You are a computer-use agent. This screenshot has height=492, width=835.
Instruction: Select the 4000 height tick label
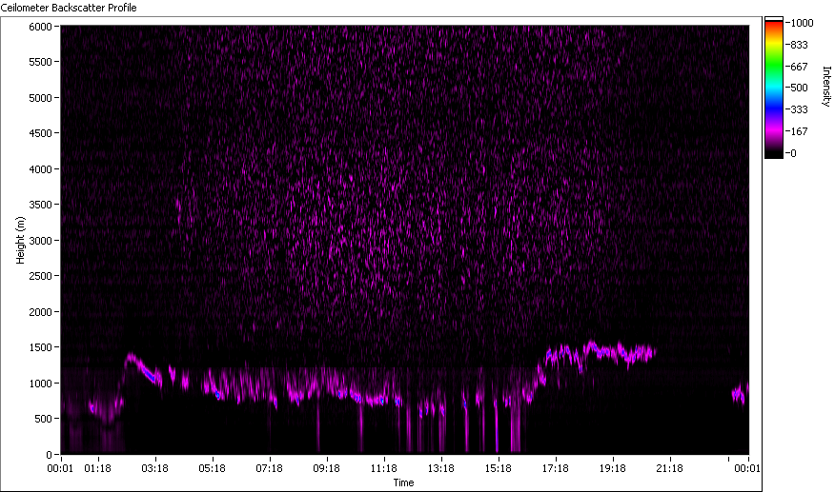click(40, 169)
